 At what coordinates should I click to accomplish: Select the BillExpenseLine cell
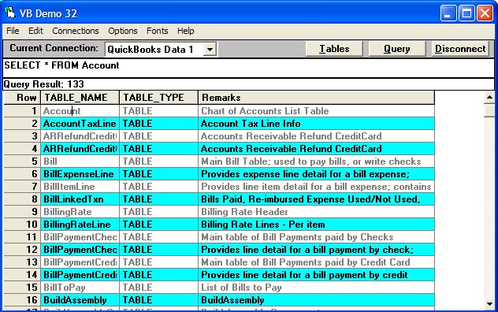pyautogui.click(x=80, y=174)
